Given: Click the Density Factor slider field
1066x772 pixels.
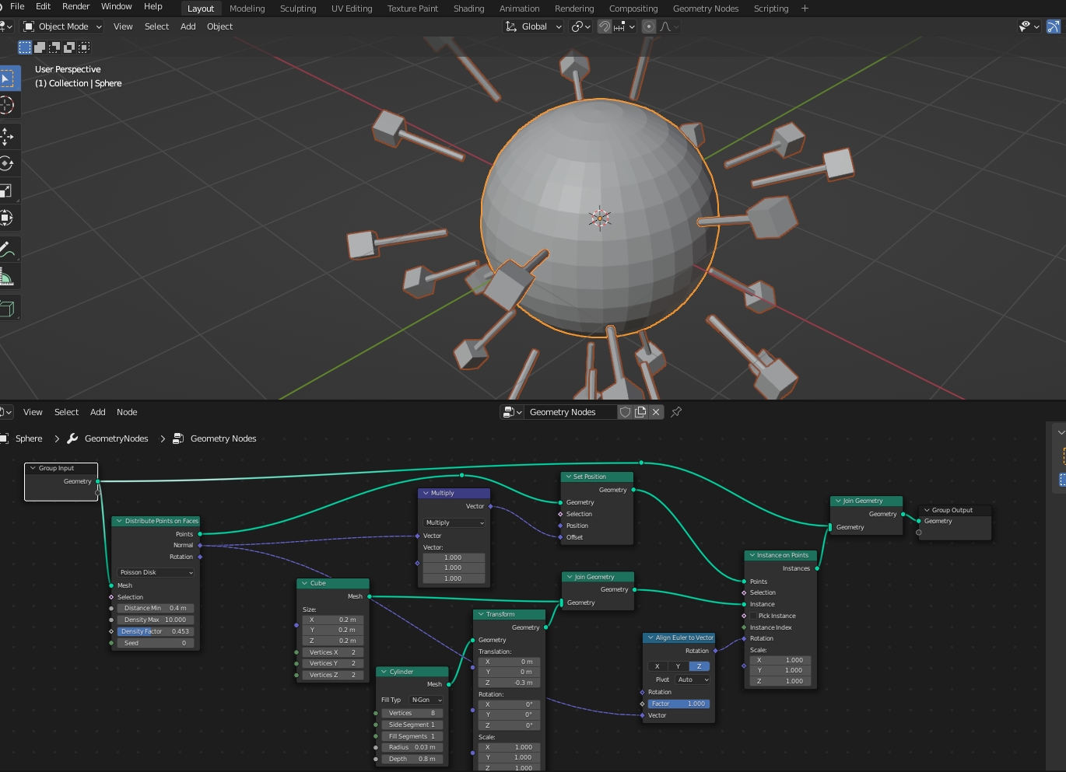Looking at the screenshot, I should (155, 631).
